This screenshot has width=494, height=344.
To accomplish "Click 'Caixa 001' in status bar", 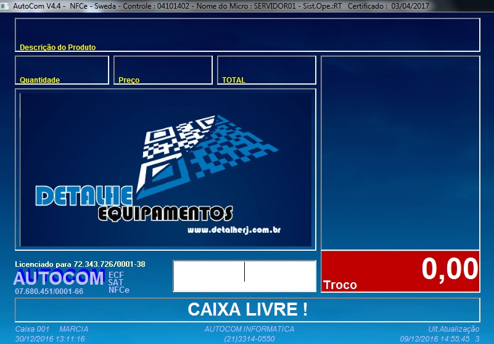I will point(32,329).
